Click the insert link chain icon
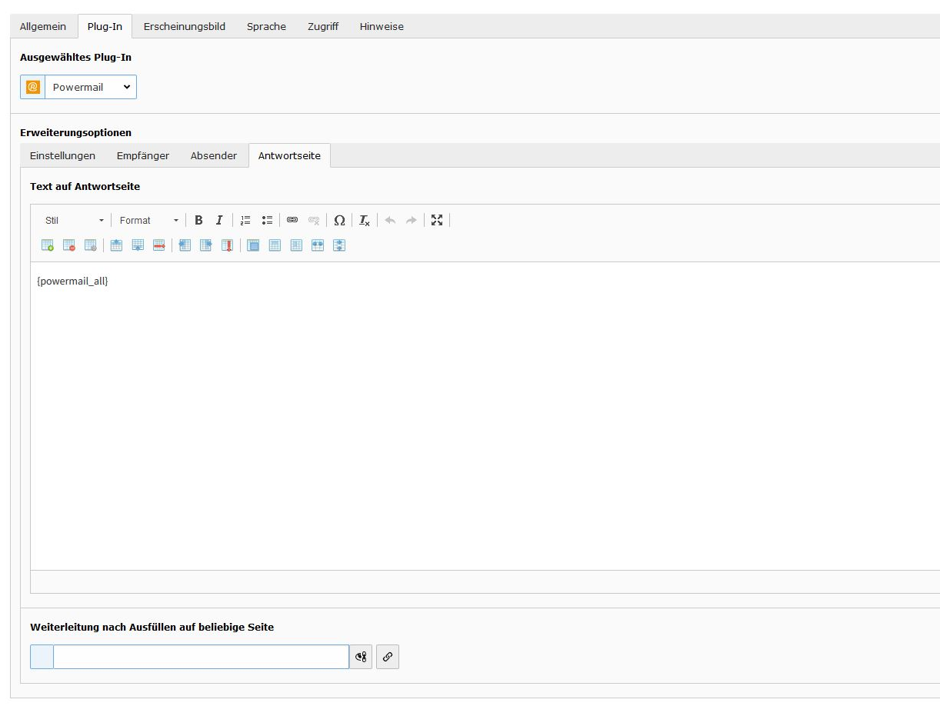Viewport: 940px width, 706px height. pyautogui.click(x=292, y=221)
